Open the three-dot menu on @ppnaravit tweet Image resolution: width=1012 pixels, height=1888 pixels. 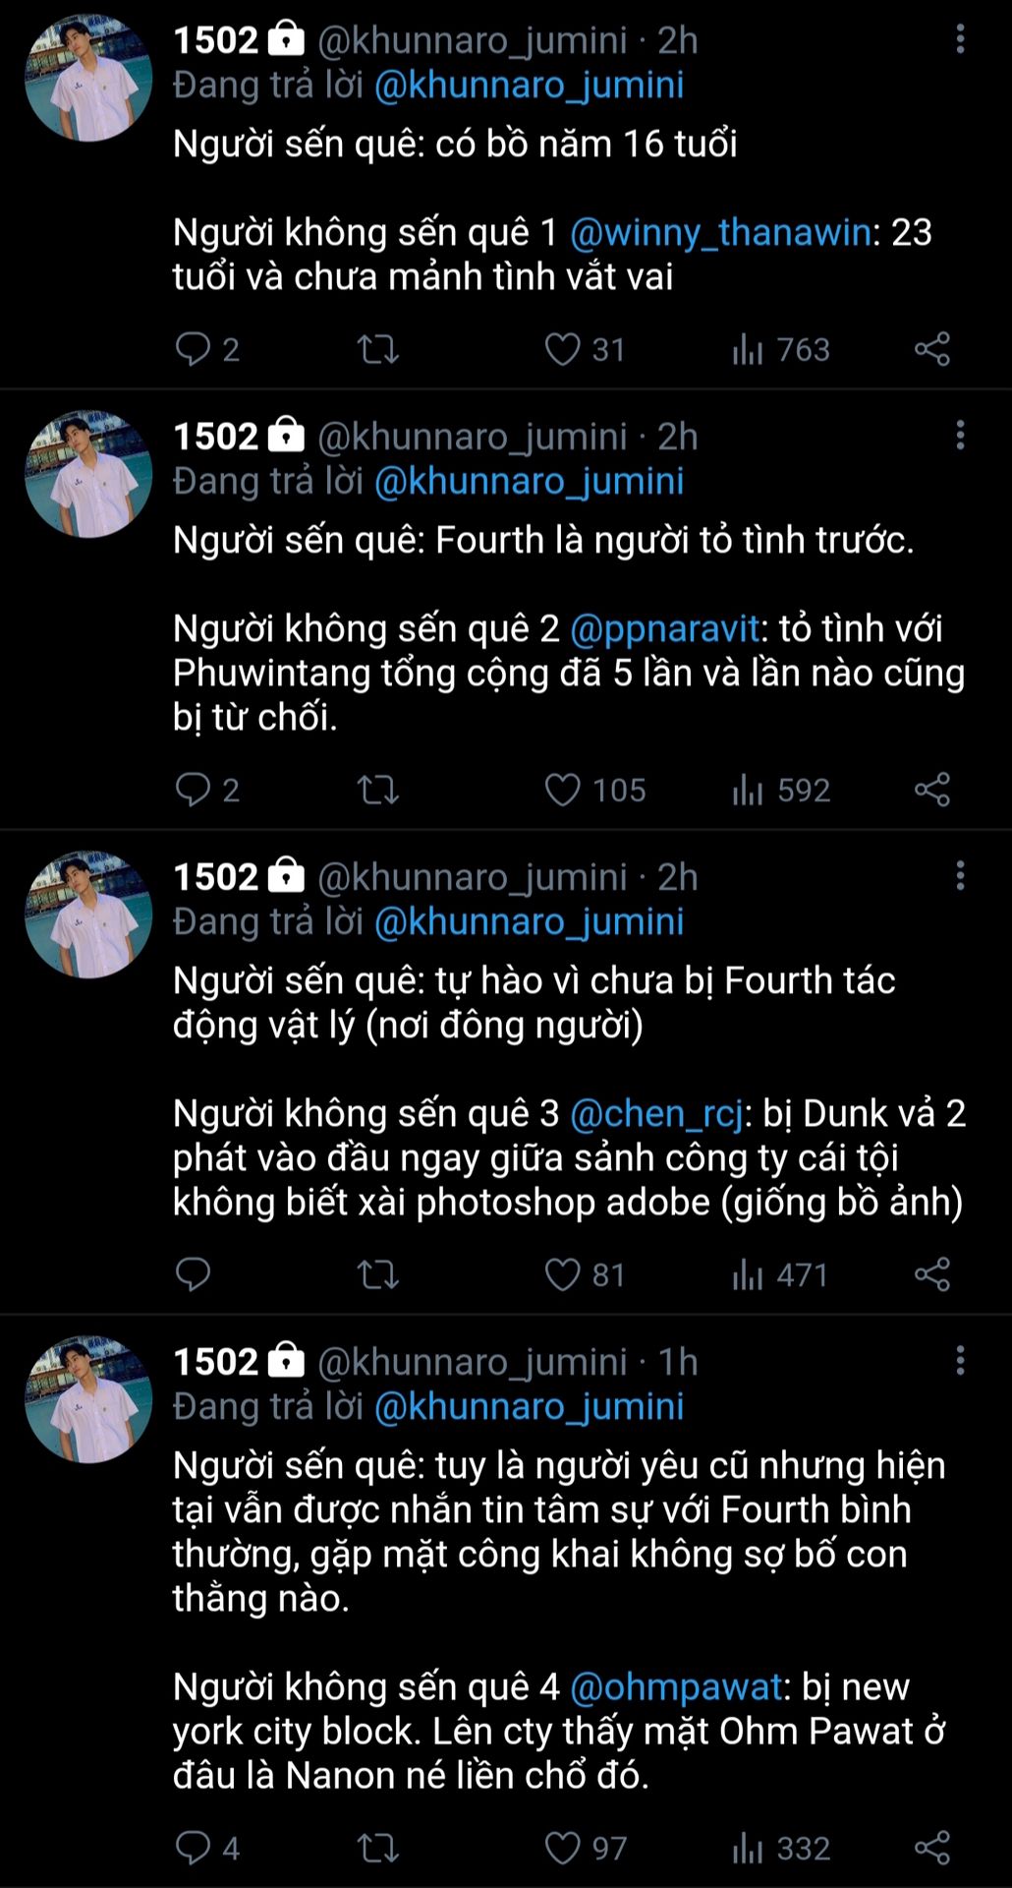pos(960,436)
